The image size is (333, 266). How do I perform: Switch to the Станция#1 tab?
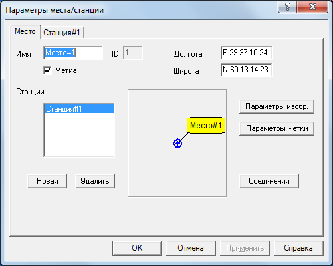click(62, 33)
